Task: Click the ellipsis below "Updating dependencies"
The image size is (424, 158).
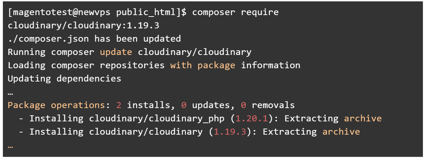Action: [x=10, y=93]
